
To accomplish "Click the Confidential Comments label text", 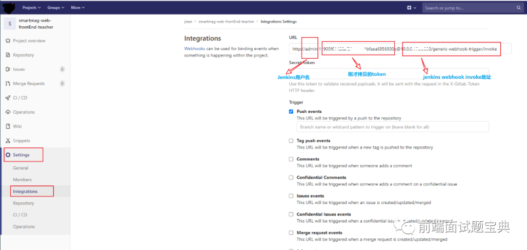I will [x=321, y=178].
